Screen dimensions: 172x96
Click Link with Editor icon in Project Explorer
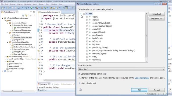(x=26, y=15)
